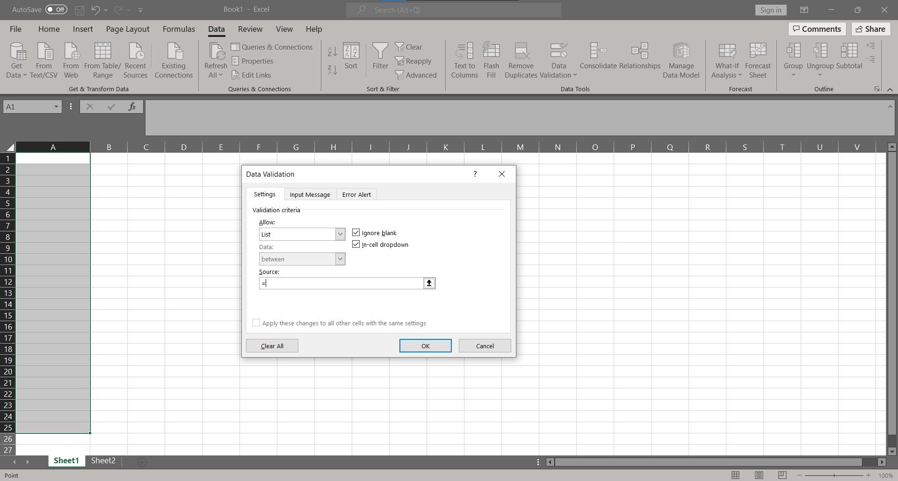Open Manage Data Model
This screenshot has height=481, width=898.
(x=681, y=61)
